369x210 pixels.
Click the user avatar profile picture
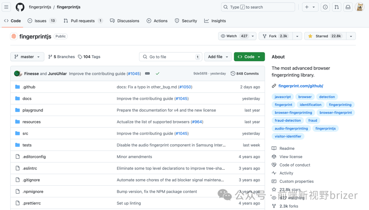359,7
